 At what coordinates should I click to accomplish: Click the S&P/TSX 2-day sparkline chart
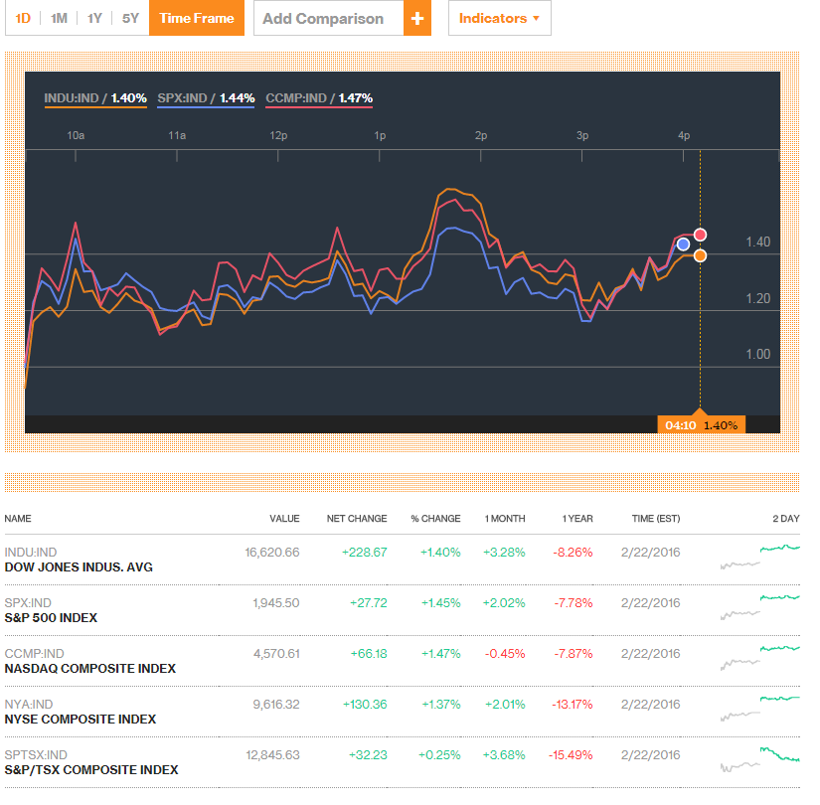tap(759, 759)
